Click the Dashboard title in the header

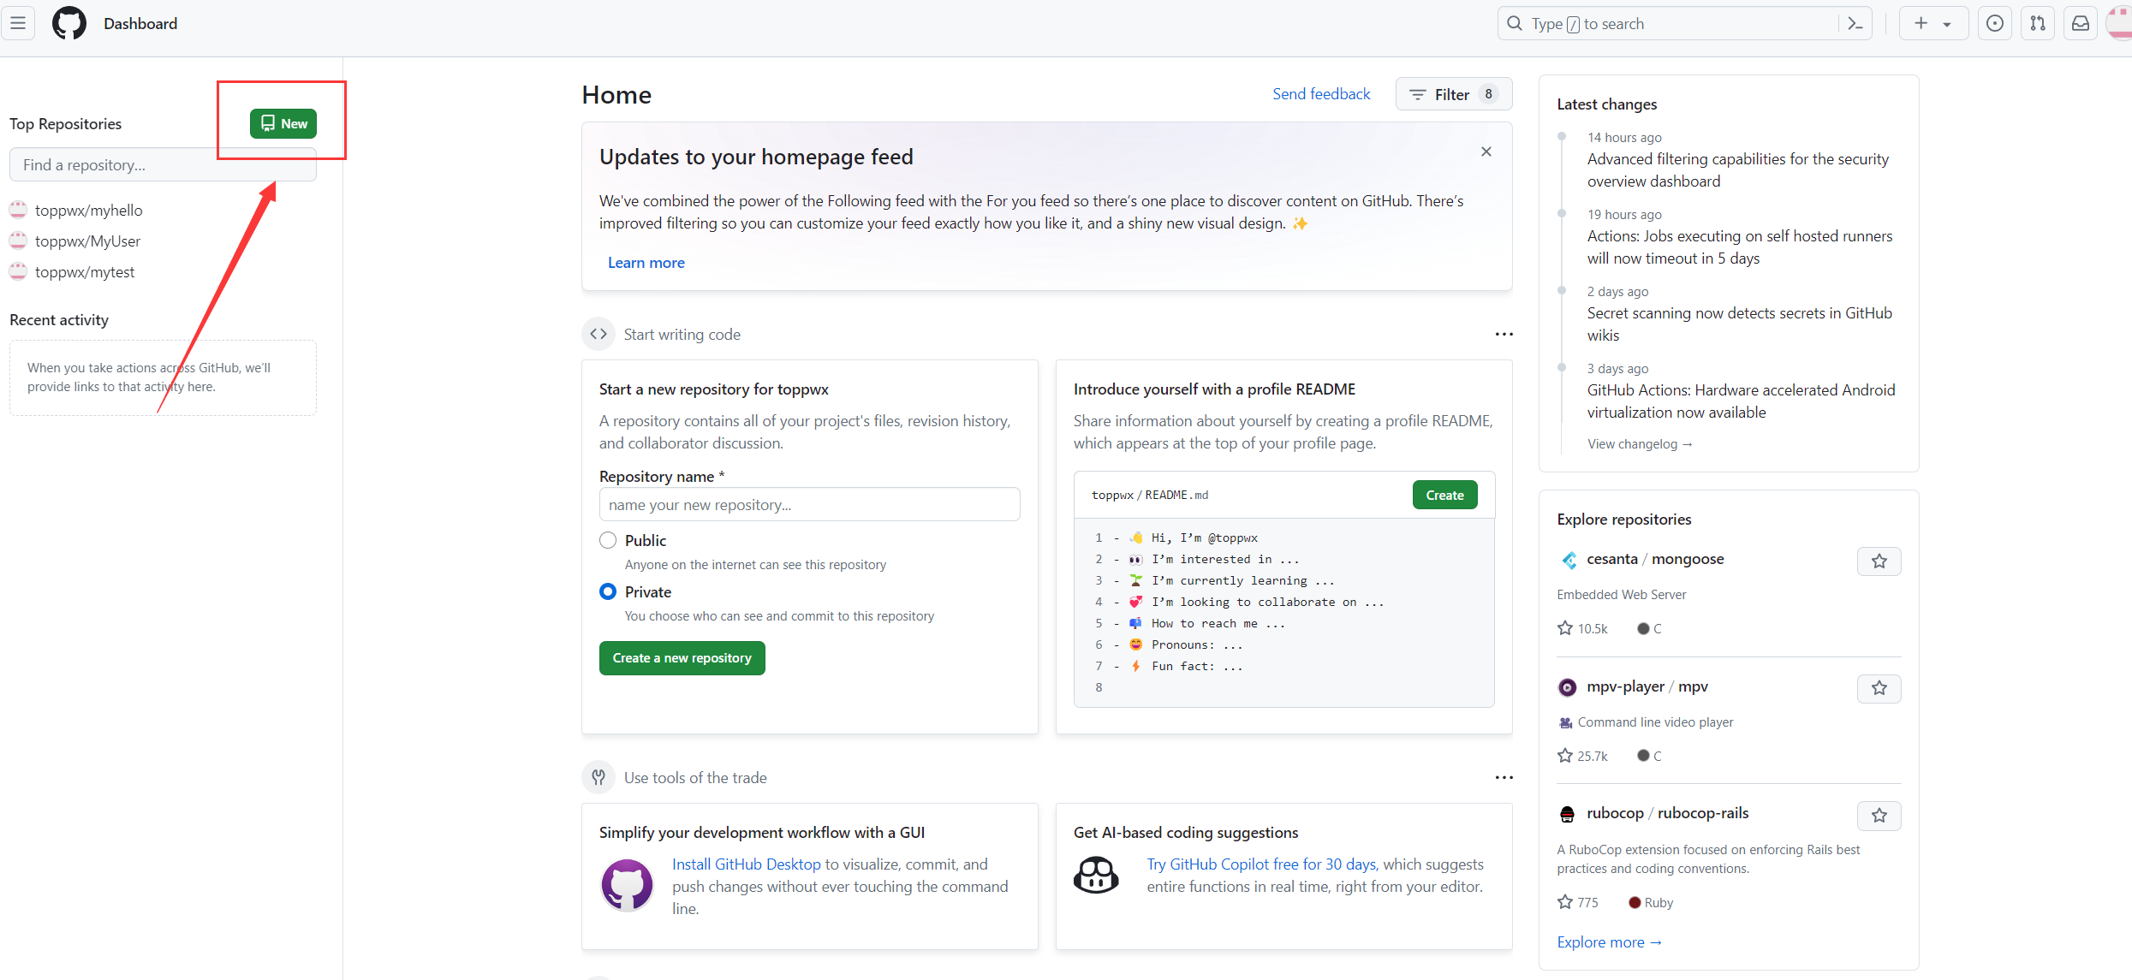pos(140,24)
